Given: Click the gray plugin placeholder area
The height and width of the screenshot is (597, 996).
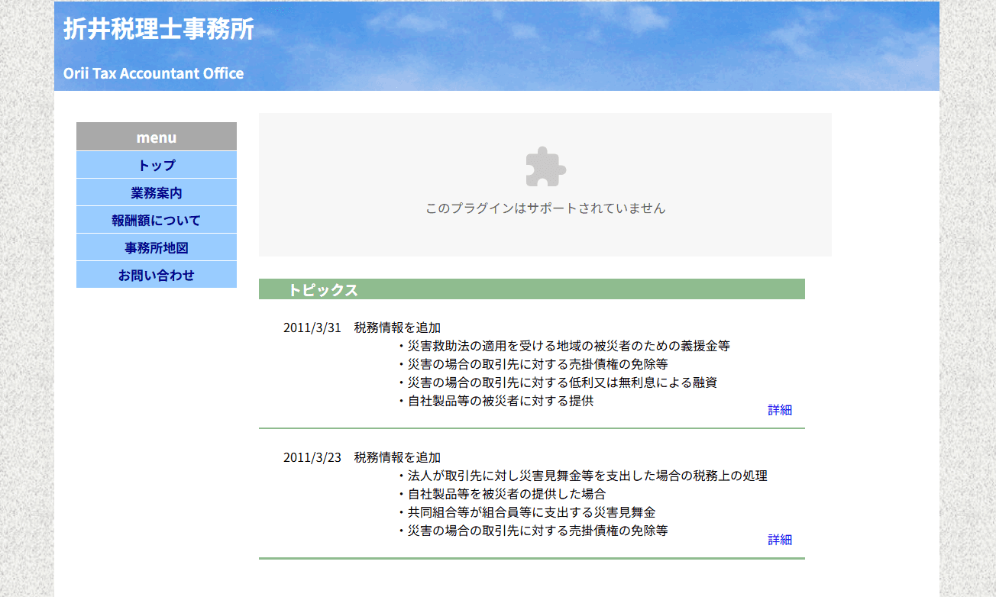Looking at the screenshot, I should point(545,183).
